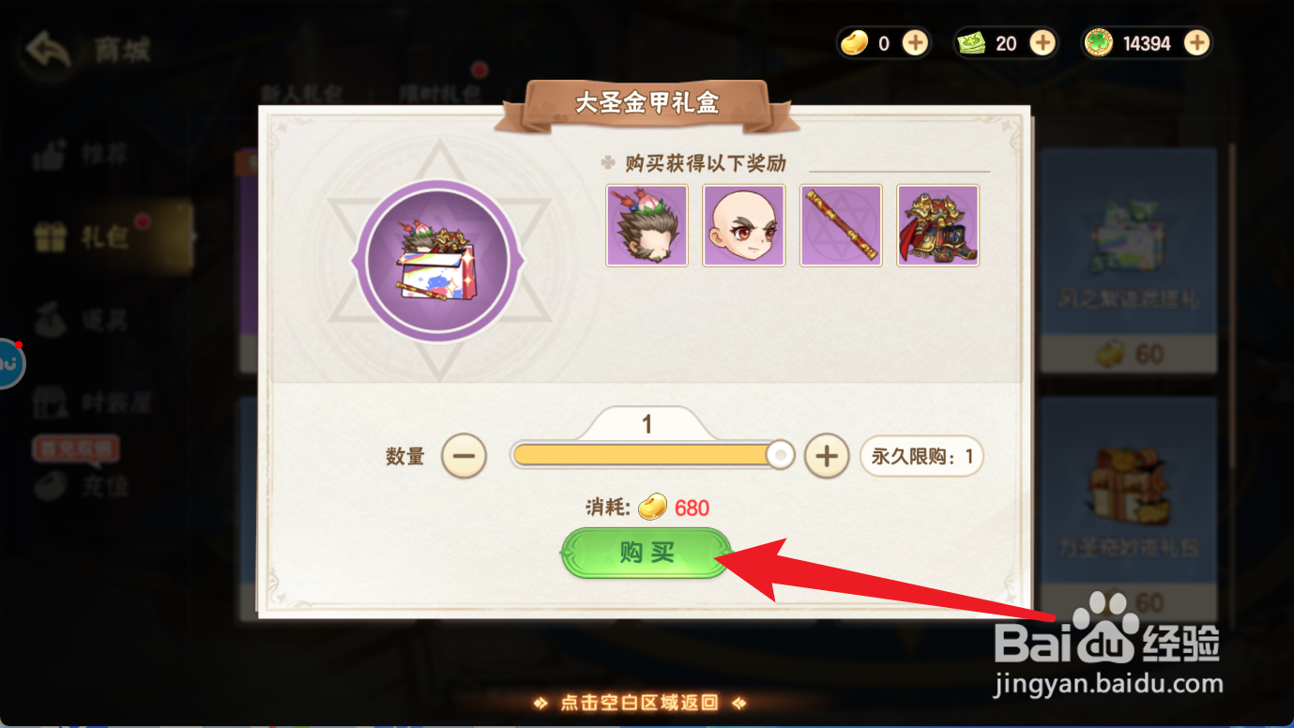This screenshot has width=1294, height=728.
Task: Select the golden armor reward icon
Action: pyautogui.click(x=938, y=225)
